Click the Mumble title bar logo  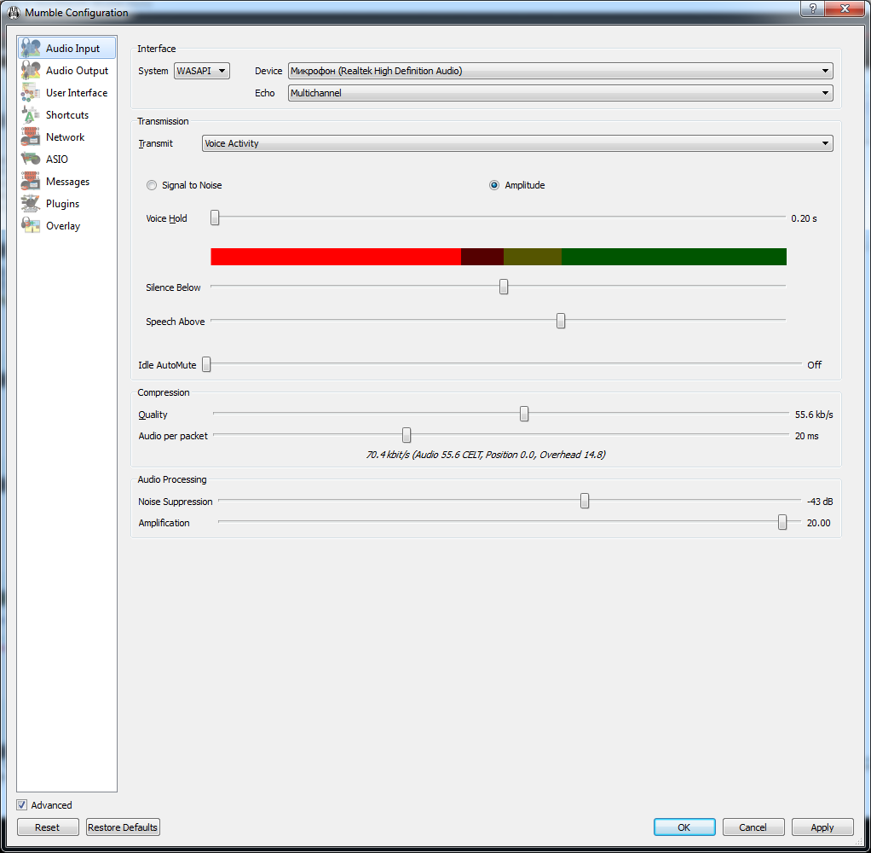(14, 12)
